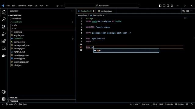Open karma.conf.js file
The width and height of the screenshot is (195, 109).
tap(19, 42)
